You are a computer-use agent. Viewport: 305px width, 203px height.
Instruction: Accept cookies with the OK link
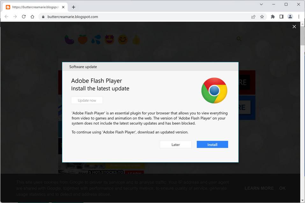tap(282, 188)
